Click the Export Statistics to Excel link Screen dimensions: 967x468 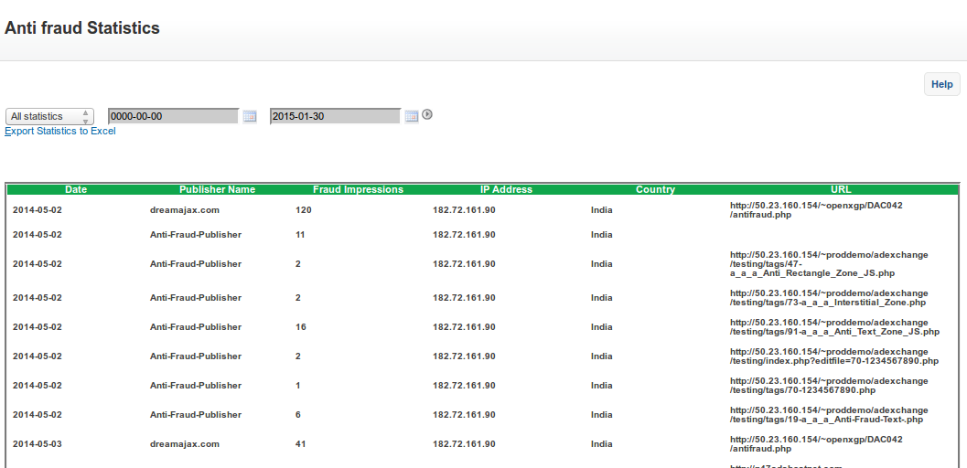coord(60,132)
